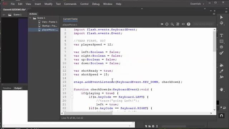Open the Actions panel options menu
This screenshot has width=229, height=129.
pyautogui.click(x=214, y=14)
